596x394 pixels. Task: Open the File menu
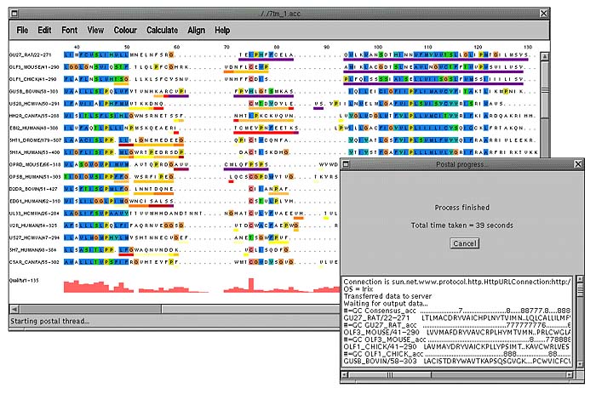tap(23, 30)
